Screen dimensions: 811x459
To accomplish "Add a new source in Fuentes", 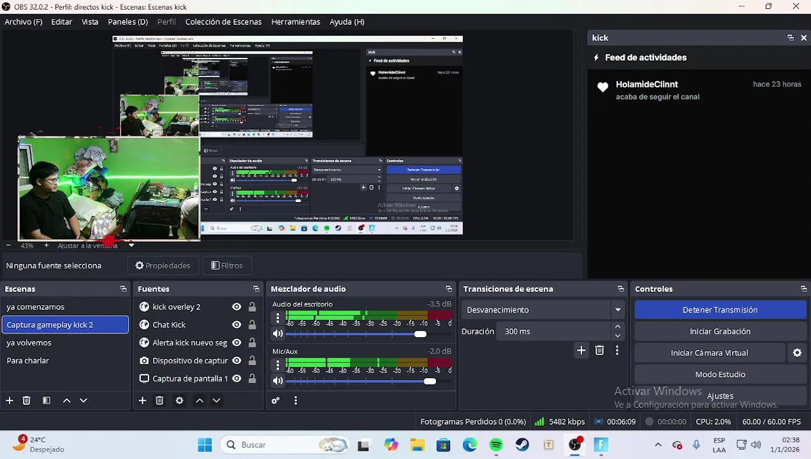I will click(x=142, y=400).
